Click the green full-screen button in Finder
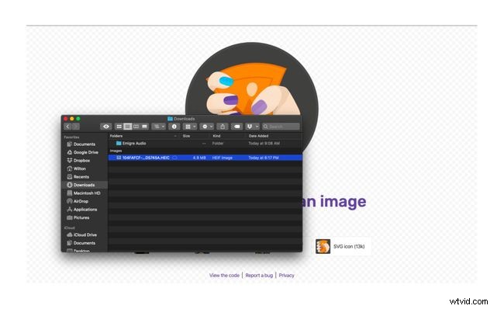Viewport: 504px width, 309px height. click(78, 119)
